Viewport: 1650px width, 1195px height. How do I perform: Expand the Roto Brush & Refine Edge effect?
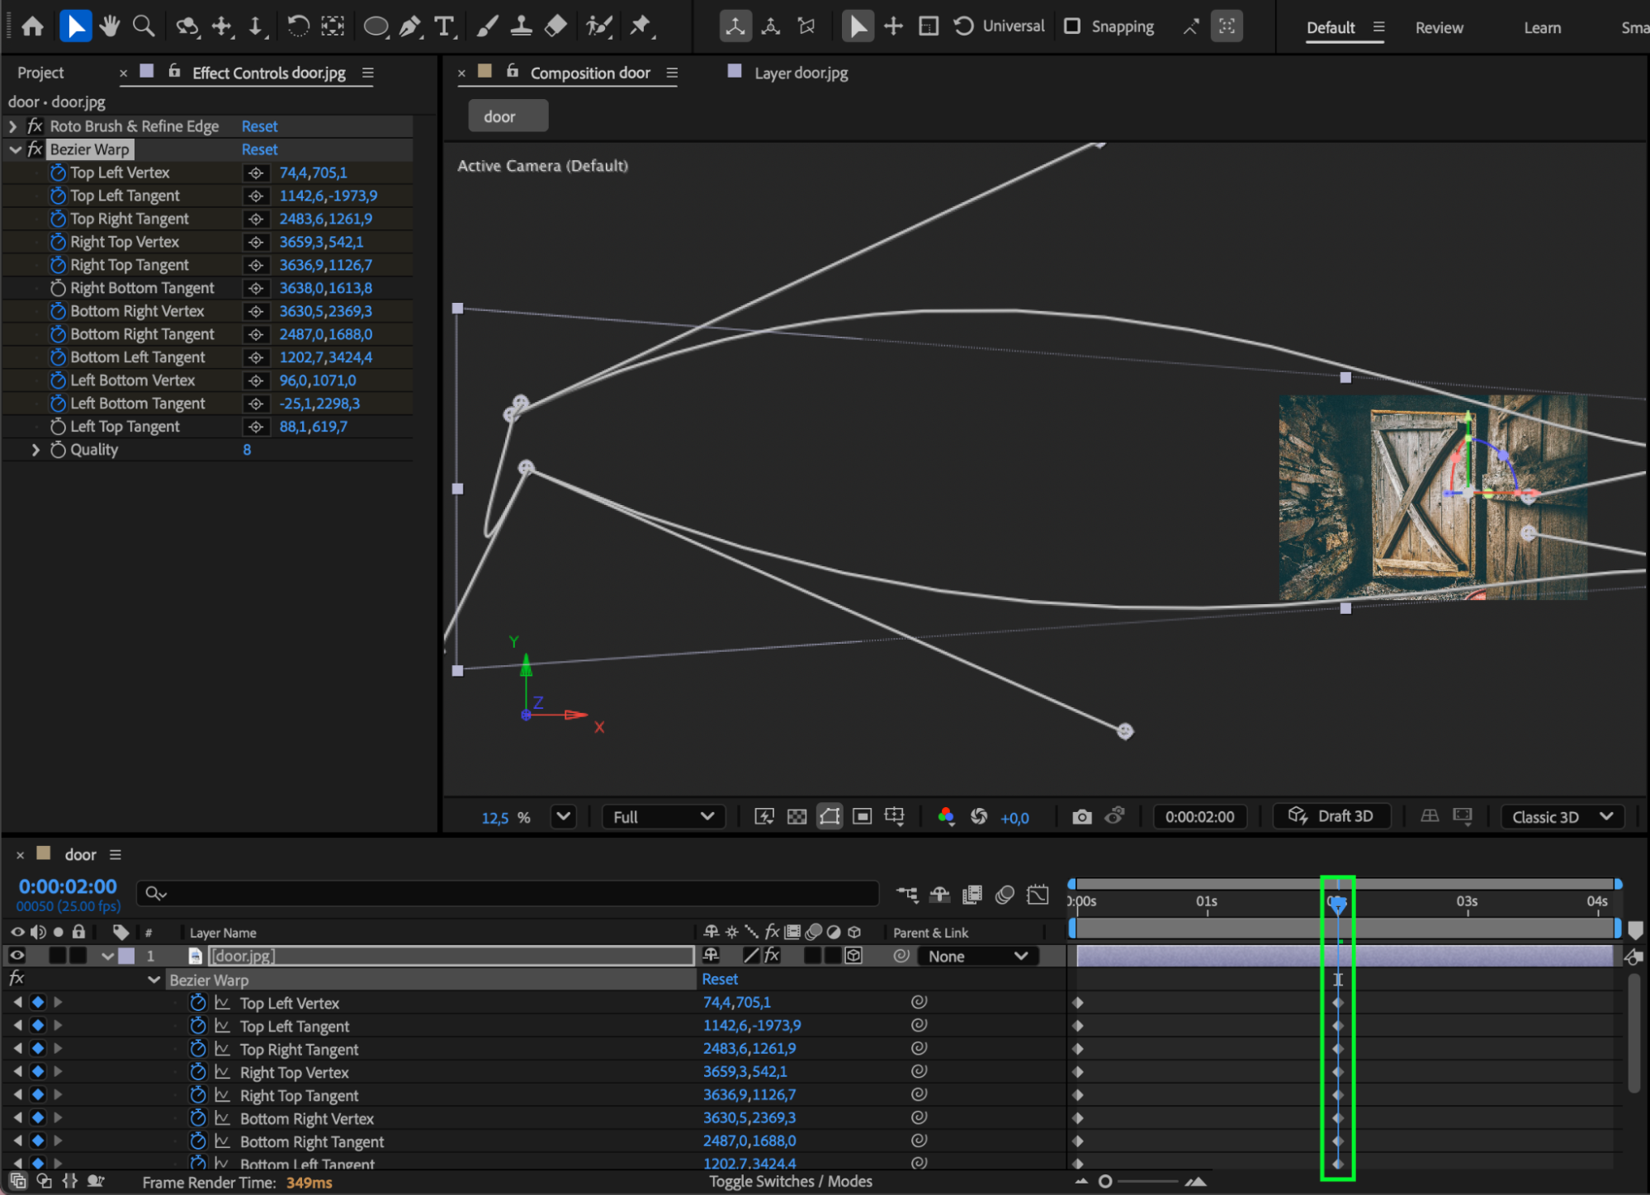pos(12,126)
